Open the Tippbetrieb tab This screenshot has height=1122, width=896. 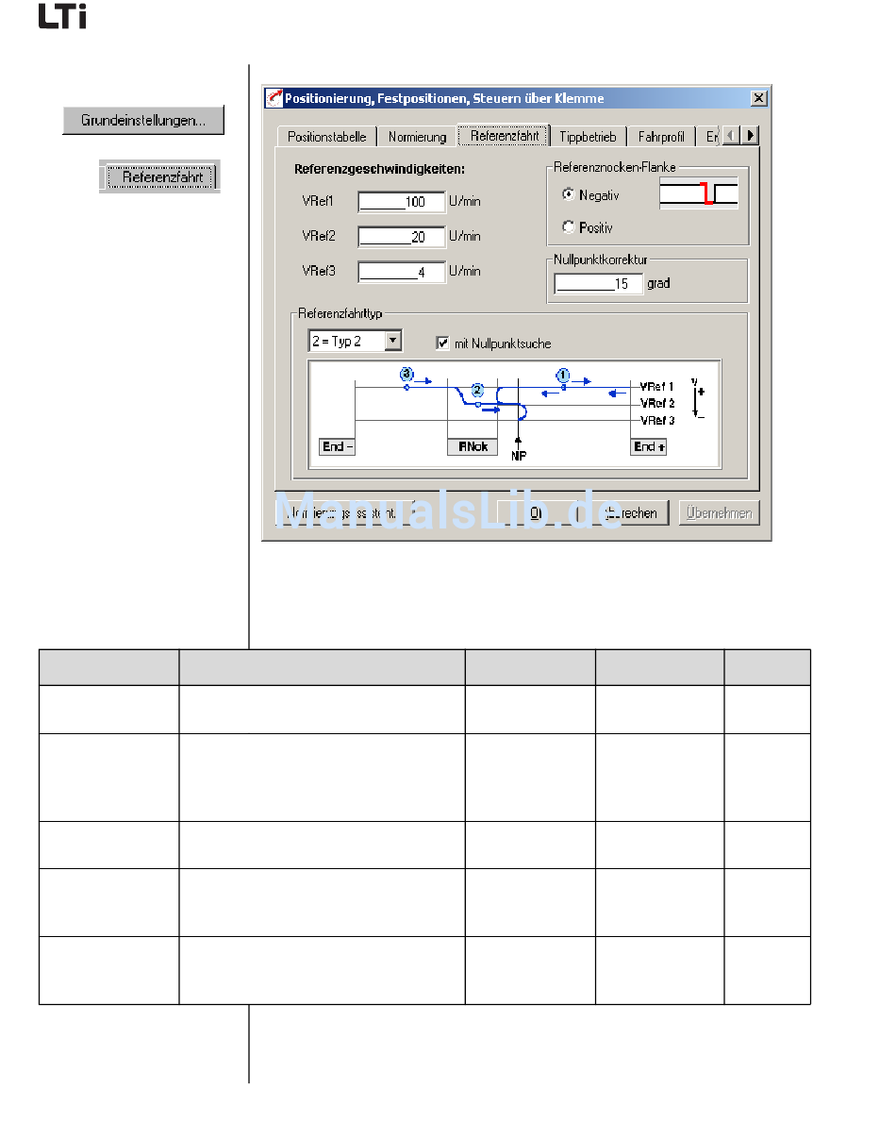[588, 137]
